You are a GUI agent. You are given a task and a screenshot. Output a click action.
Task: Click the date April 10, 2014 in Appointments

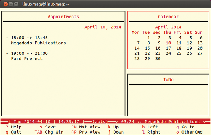click(x=103, y=27)
